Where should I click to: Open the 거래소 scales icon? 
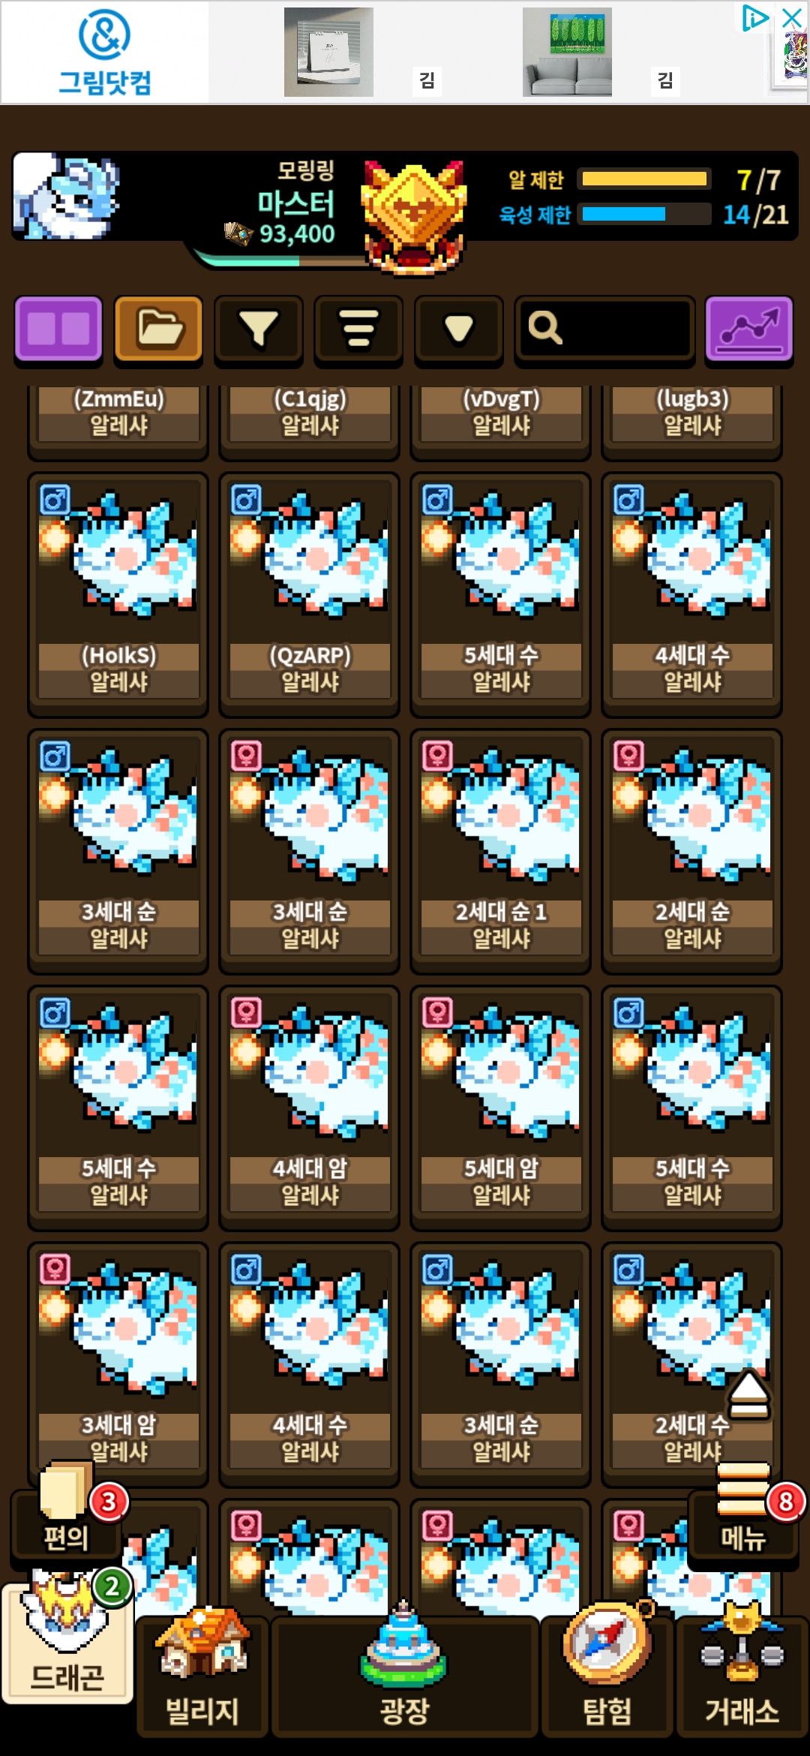pos(742,1675)
